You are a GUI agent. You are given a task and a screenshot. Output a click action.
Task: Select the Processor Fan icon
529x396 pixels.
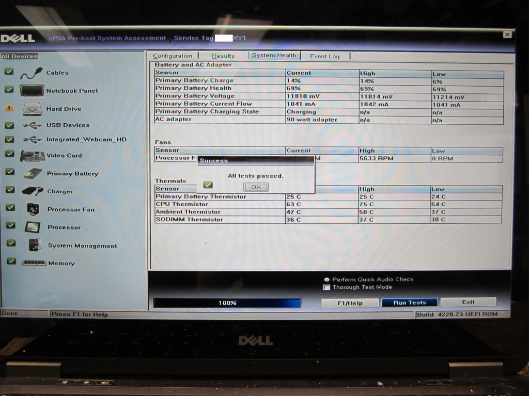click(x=33, y=209)
